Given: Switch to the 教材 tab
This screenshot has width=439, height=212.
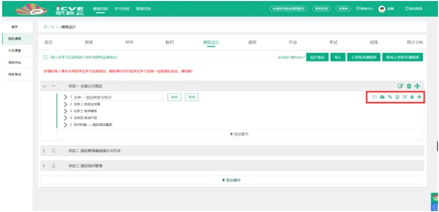Looking at the screenshot, I should click(169, 42).
